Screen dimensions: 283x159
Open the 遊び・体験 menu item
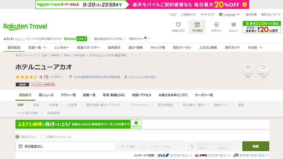(x=135, y=47)
